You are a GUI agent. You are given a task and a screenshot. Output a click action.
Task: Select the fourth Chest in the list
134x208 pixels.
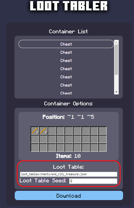tap(66, 69)
